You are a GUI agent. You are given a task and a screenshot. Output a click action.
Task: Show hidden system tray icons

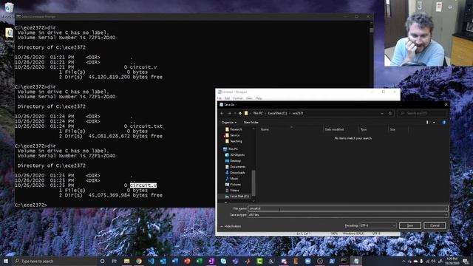point(404,261)
